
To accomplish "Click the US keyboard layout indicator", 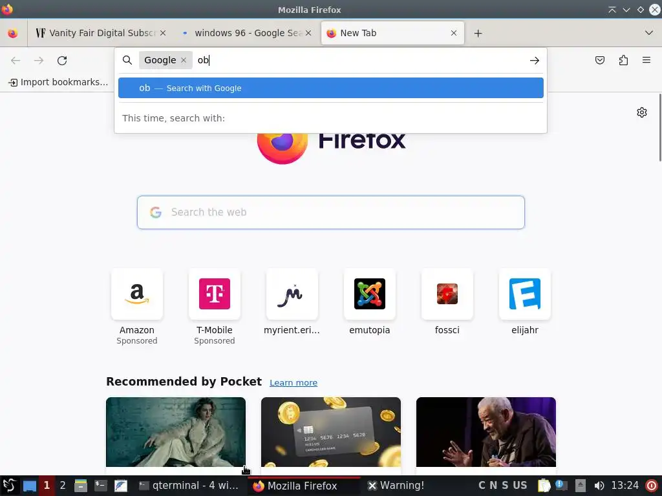I will 520,486.
